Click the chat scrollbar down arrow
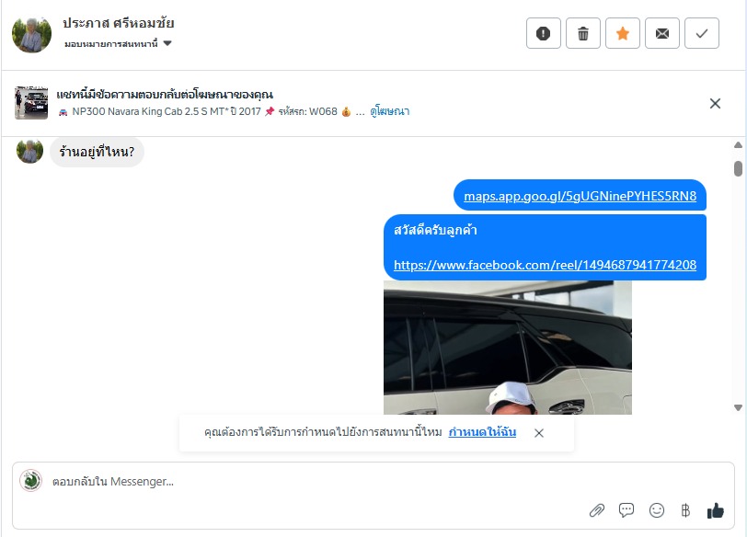The width and height of the screenshot is (747, 537). tap(738, 407)
